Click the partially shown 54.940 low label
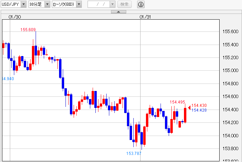The height and width of the screenshot is (162, 242). pos(8,79)
